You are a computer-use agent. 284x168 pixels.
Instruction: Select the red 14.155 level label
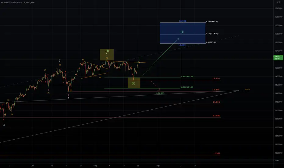click(x=216, y=102)
